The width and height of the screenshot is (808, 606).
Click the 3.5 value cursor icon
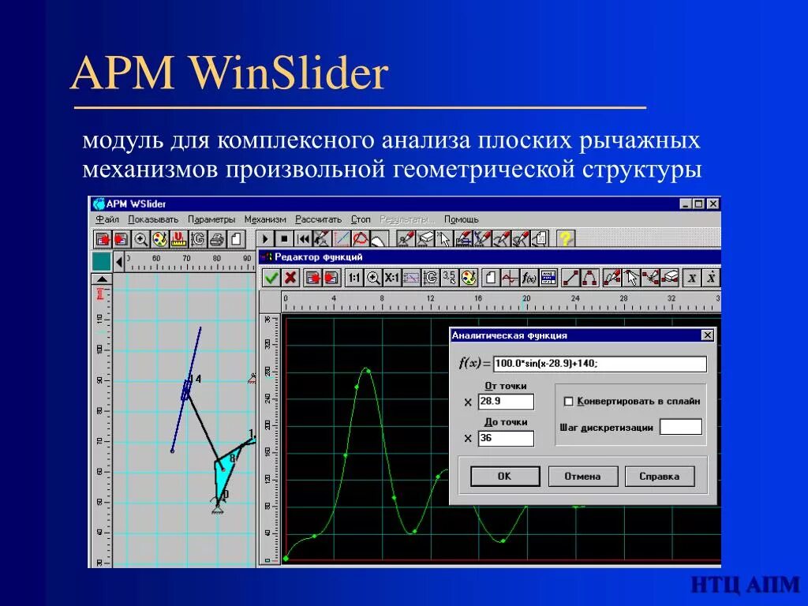click(x=449, y=278)
